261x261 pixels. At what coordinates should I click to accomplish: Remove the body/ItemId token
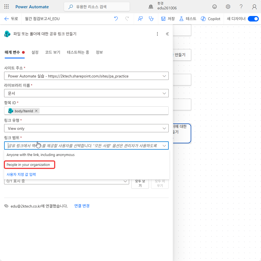[36, 111]
